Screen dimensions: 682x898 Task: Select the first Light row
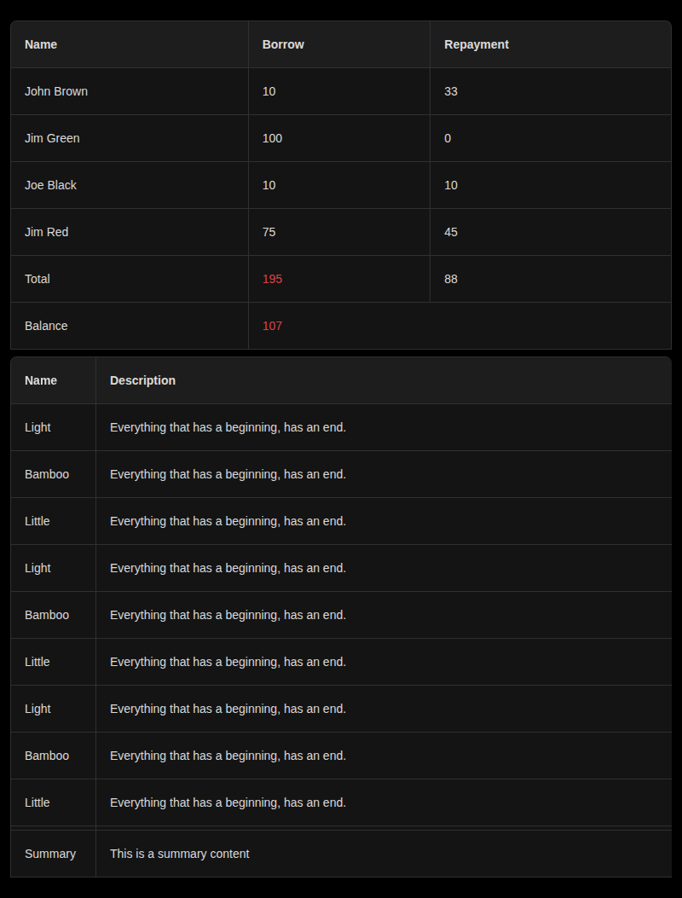pos(38,427)
